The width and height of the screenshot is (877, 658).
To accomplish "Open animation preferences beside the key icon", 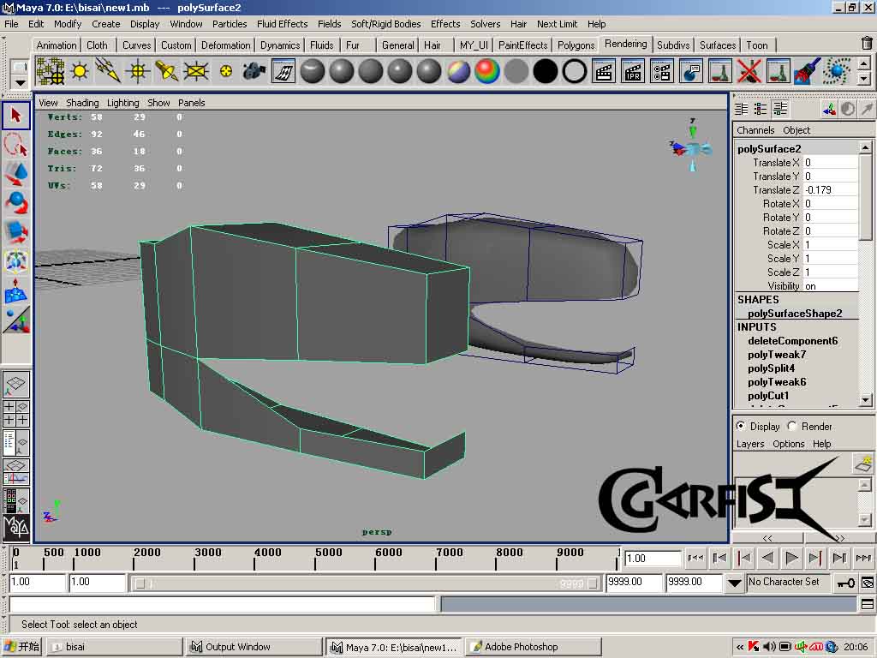I will pyautogui.click(x=868, y=583).
